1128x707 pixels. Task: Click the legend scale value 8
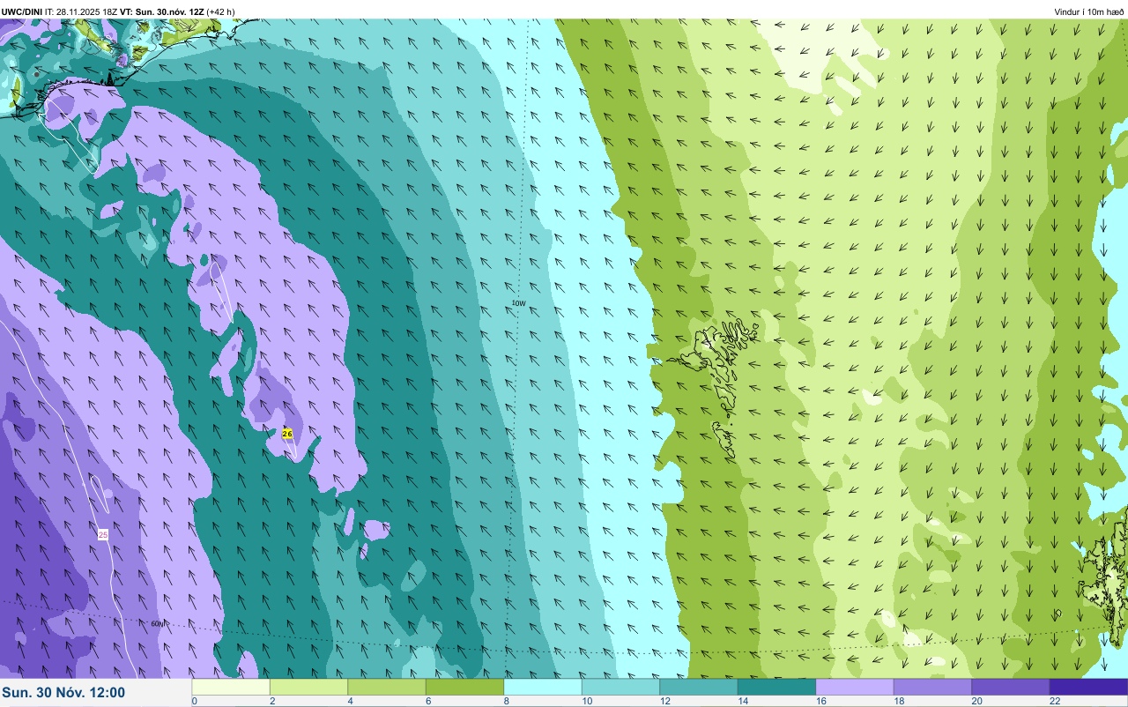pos(506,701)
